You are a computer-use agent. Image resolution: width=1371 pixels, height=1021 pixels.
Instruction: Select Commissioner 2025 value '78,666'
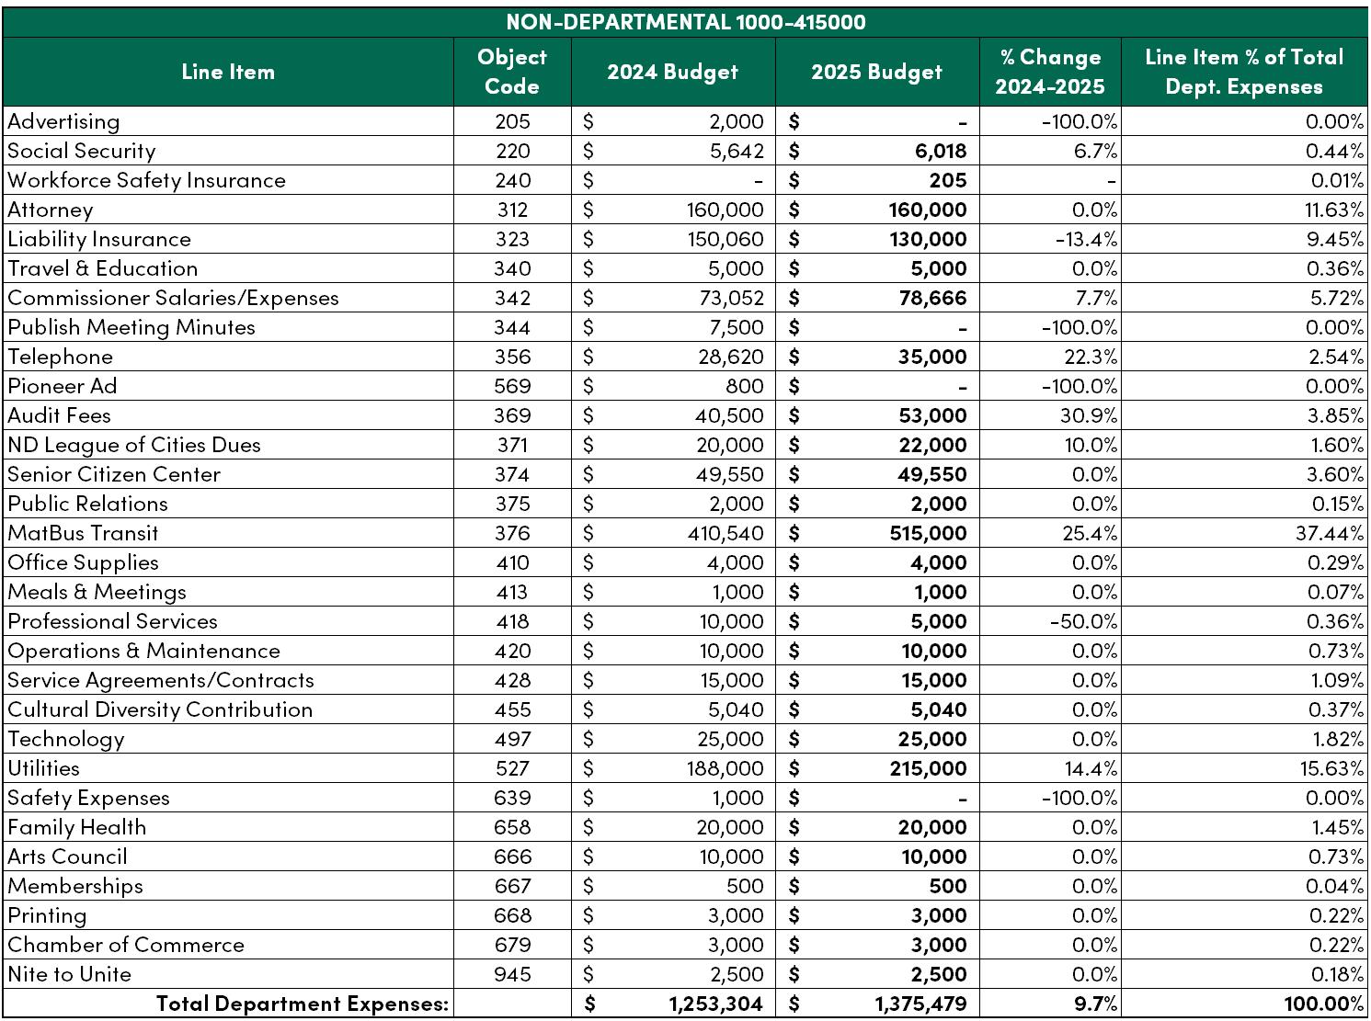pos(933,298)
